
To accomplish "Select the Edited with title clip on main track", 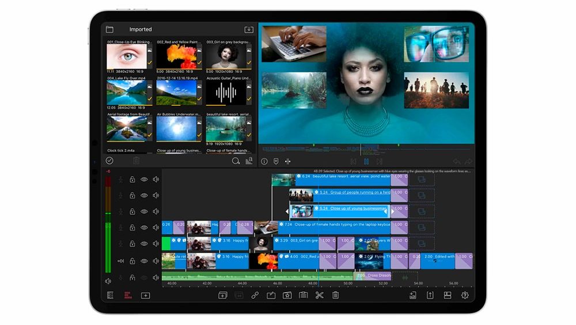I will point(438,261).
